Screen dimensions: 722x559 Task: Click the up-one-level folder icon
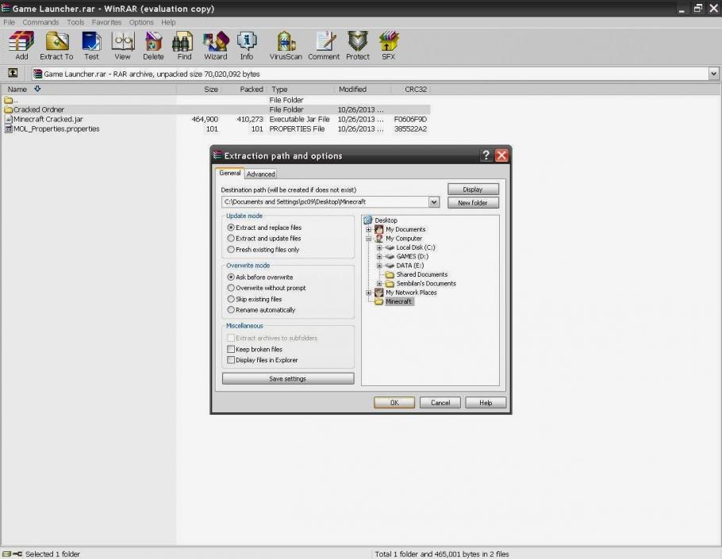(13, 73)
